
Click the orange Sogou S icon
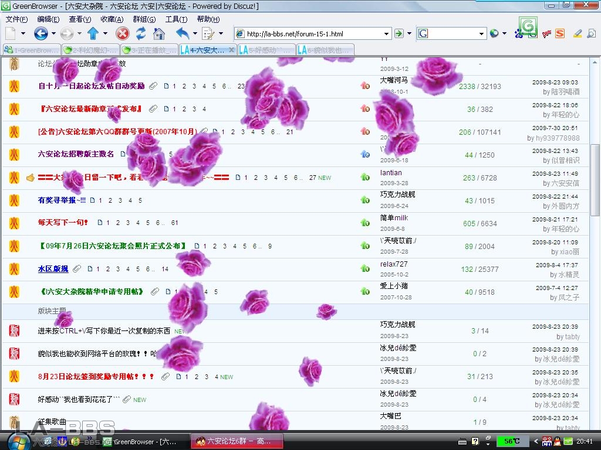[560, 33]
